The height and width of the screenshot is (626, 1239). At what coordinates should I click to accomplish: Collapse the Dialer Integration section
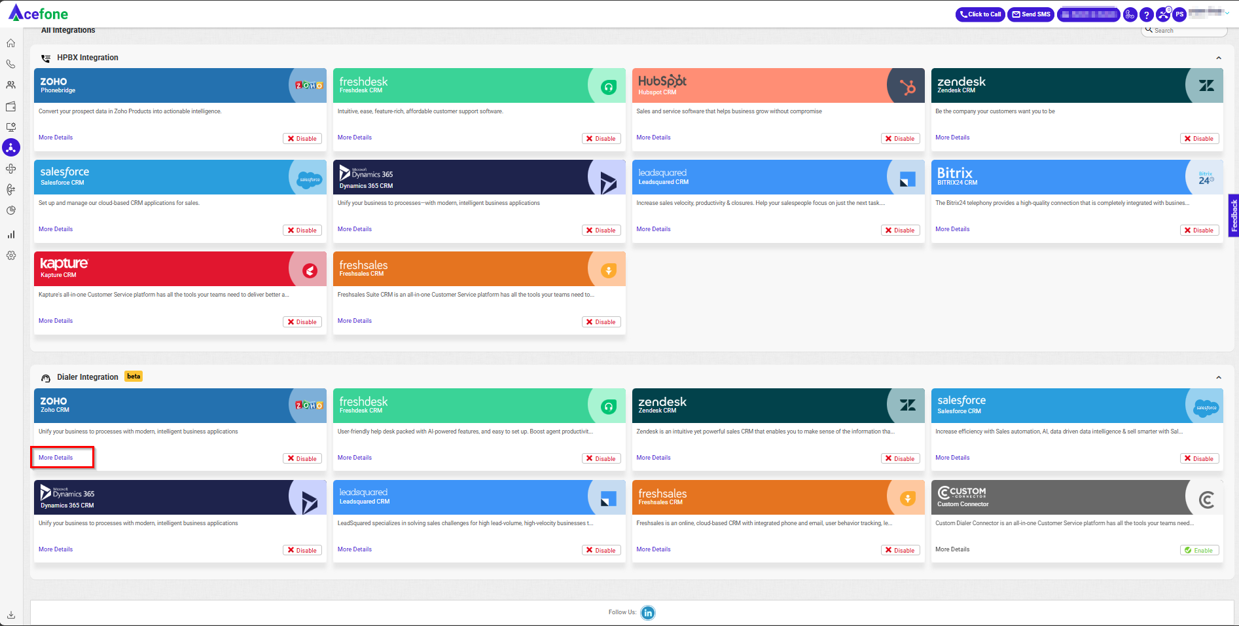point(1219,378)
